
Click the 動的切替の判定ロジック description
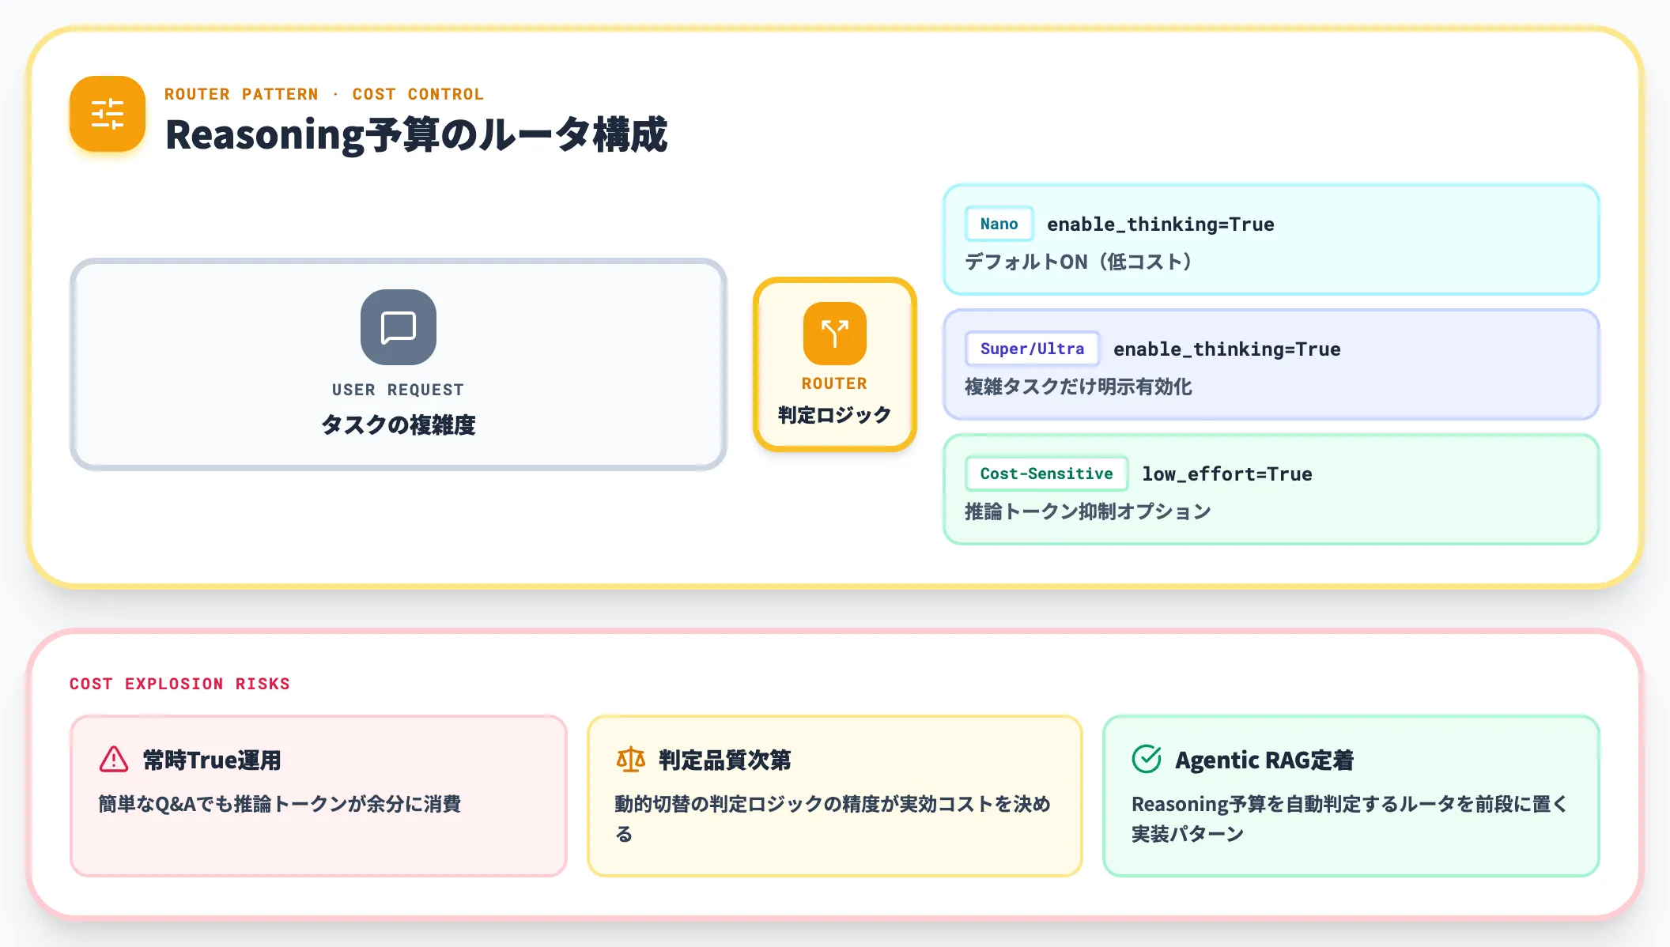pos(833,818)
